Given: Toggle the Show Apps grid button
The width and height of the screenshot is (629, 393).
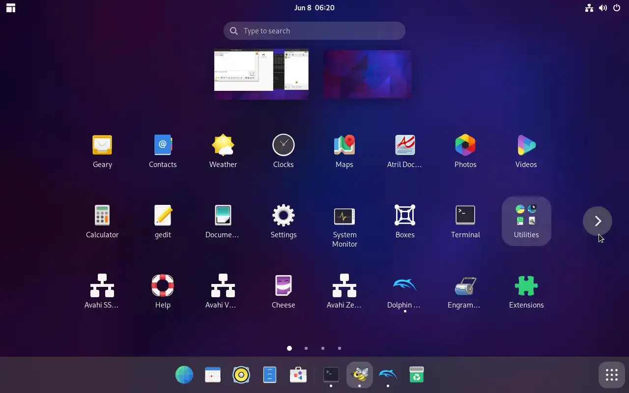Looking at the screenshot, I should (612, 375).
